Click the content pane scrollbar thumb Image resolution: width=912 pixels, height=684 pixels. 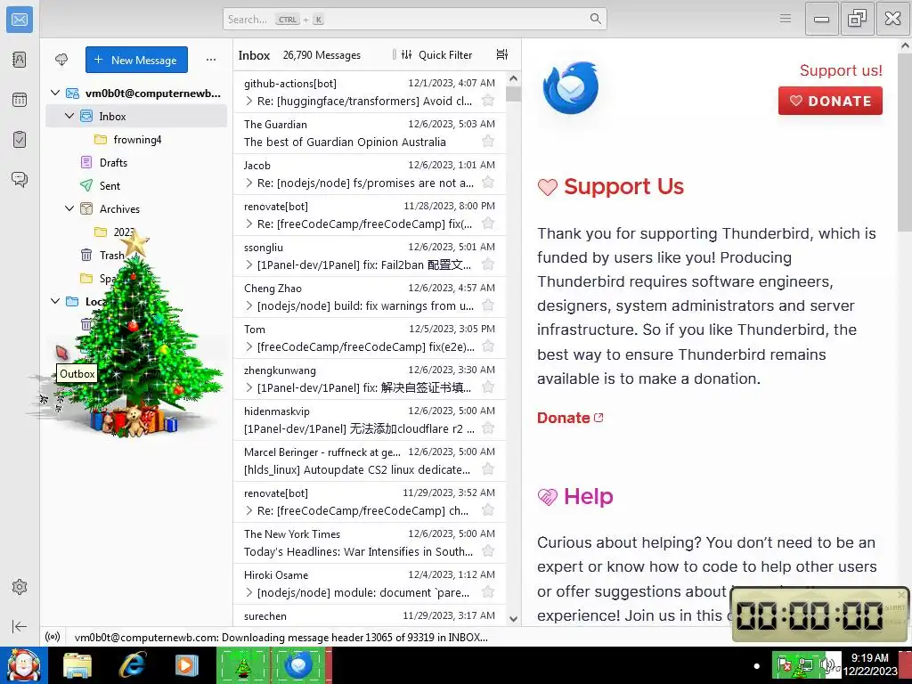pyautogui.click(x=905, y=142)
